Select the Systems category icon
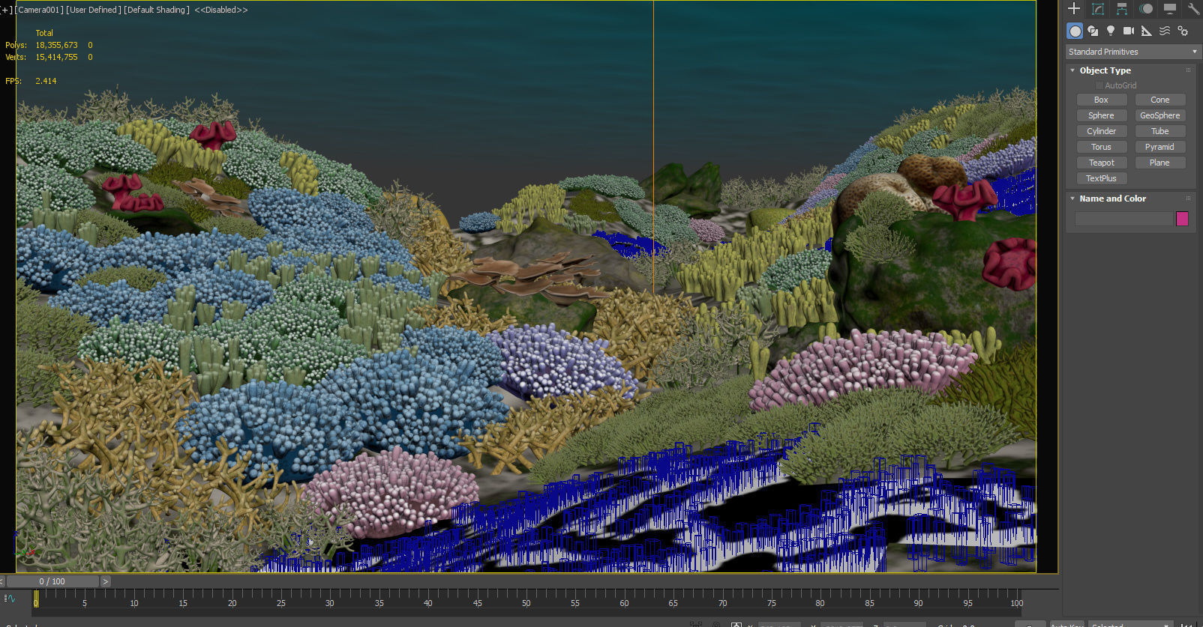The height and width of the screenshot is (627, 1203). [x=1183, y=31]
